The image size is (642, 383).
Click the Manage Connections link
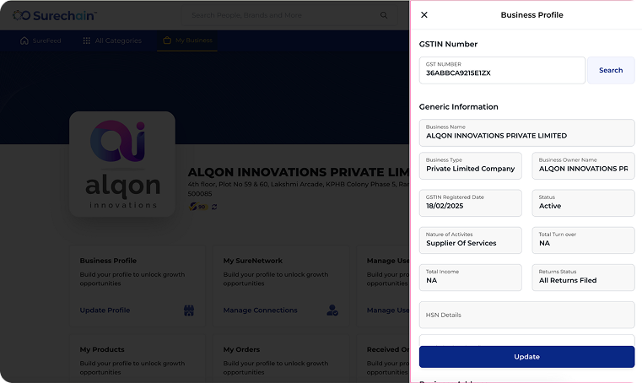point(261,310)
